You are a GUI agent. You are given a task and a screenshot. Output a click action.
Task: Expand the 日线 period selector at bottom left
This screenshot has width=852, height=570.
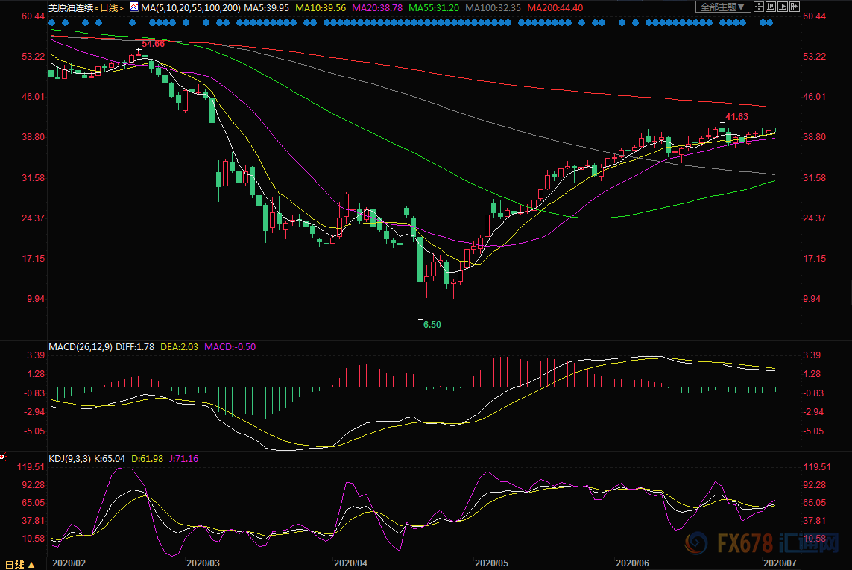19,563
